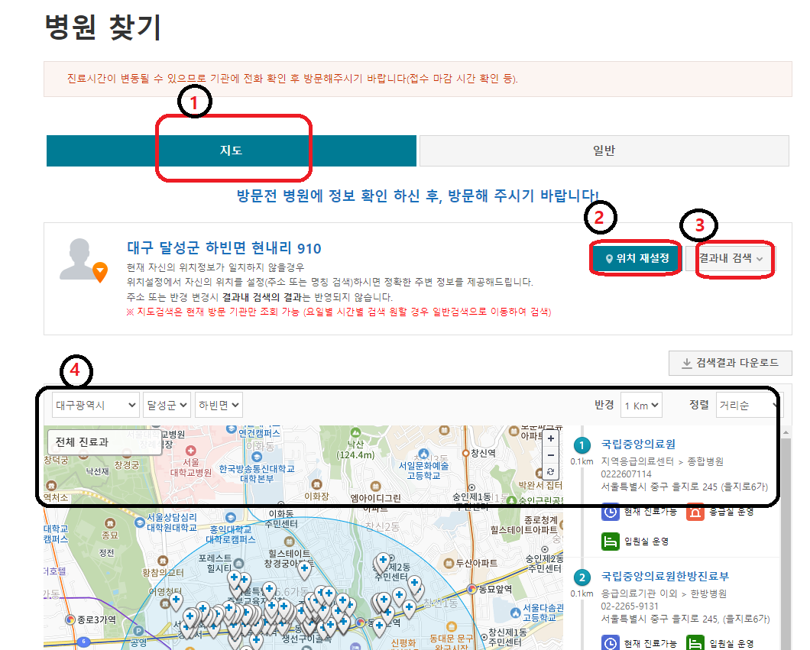Viewport: 810px width, 650px height.
Task: Download results with 검색결과 다운로드
Action: (x=731, y=363)
